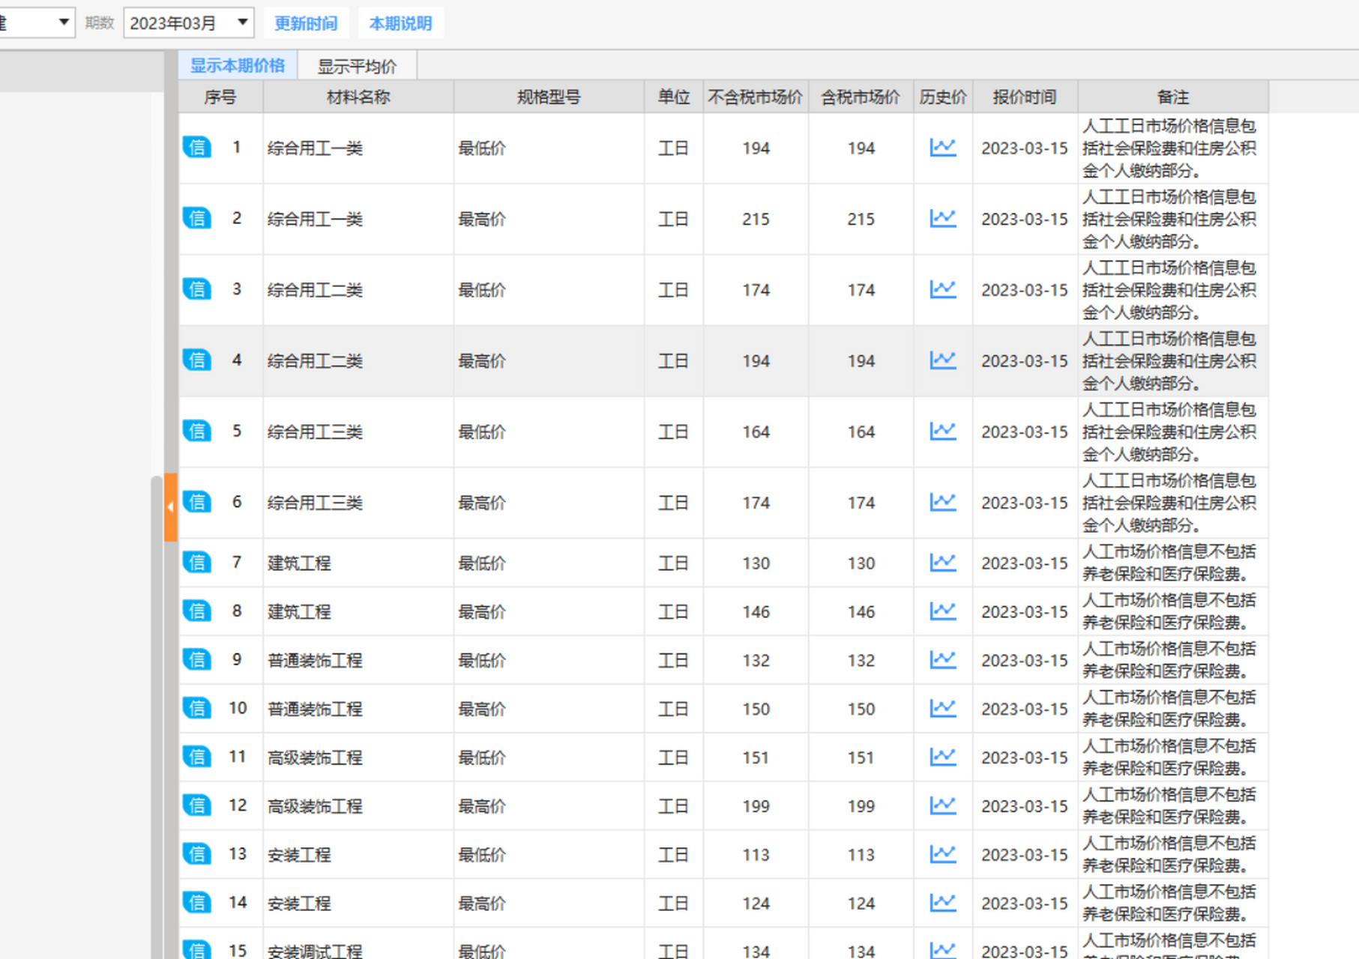This screenshot has width=1359, height=959.
Task: Click 最低价 in row 5
Action: point(482,432)
